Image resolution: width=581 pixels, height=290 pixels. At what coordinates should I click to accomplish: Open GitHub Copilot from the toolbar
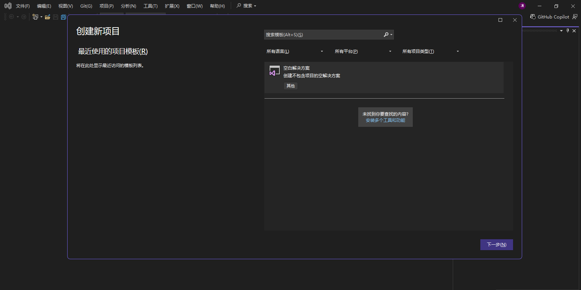[549, 17]
